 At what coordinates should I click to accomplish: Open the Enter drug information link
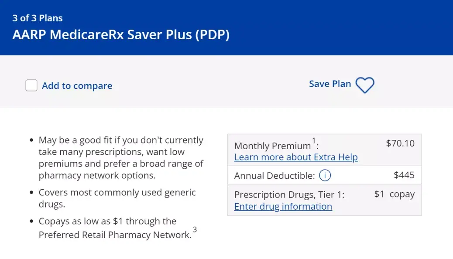[283, 206]
